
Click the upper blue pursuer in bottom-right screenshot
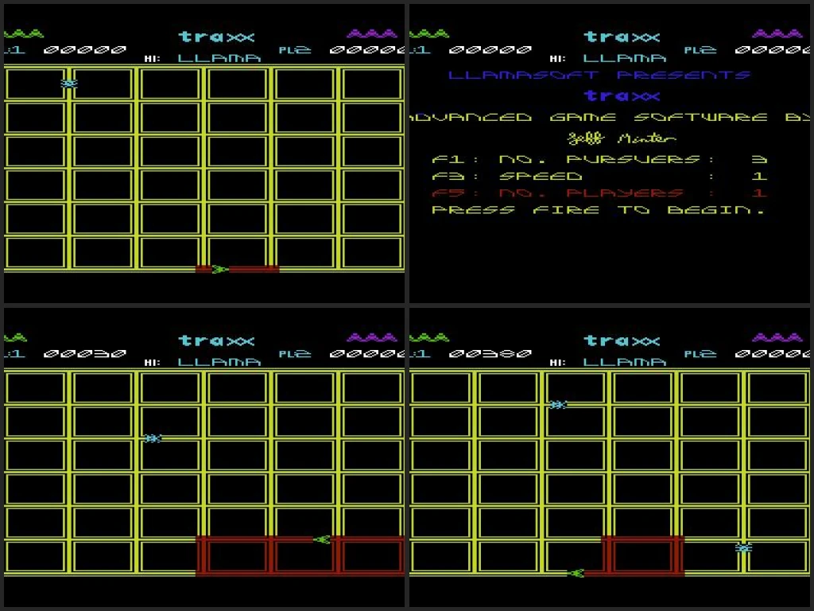pyautogui.click(x=557, y=405)
